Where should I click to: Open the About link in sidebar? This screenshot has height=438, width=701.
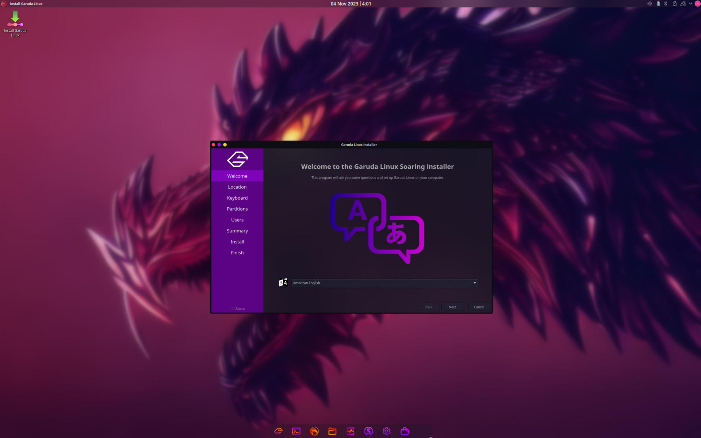238,309
